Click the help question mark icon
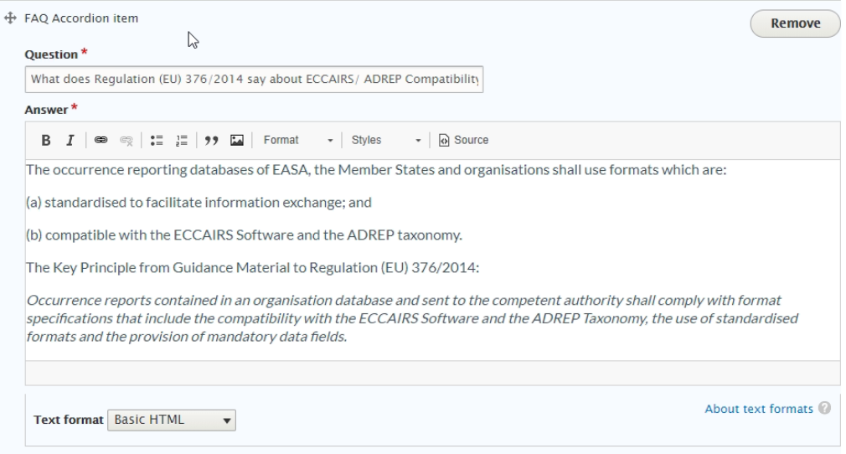This screenshot has height=454, width=846. point(824,408)
